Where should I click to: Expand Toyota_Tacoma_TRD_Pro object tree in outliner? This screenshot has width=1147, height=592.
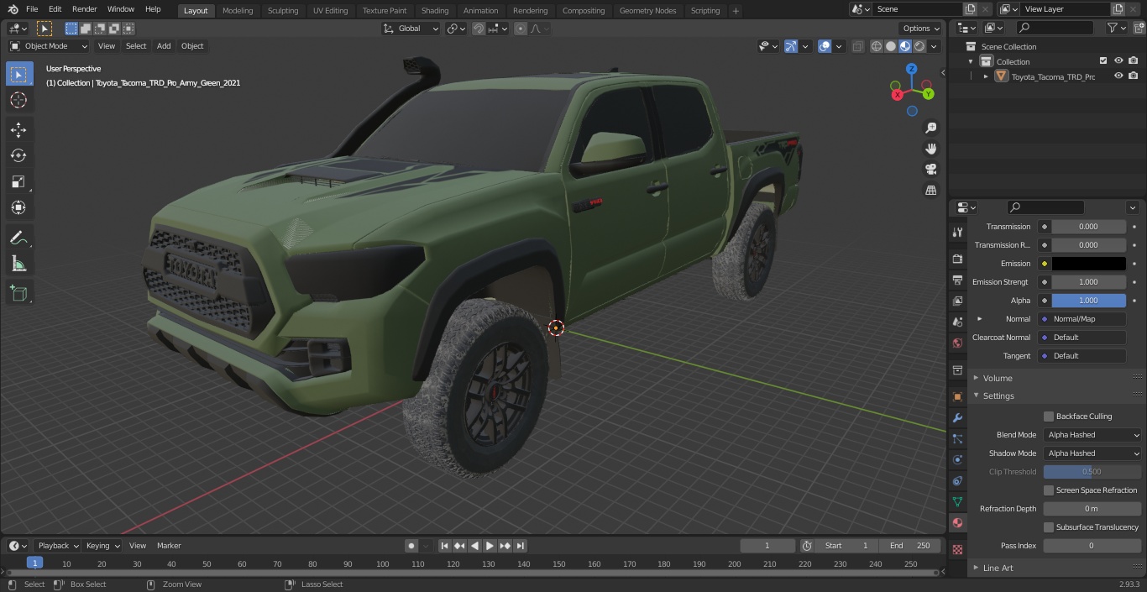tap(986, 76)
